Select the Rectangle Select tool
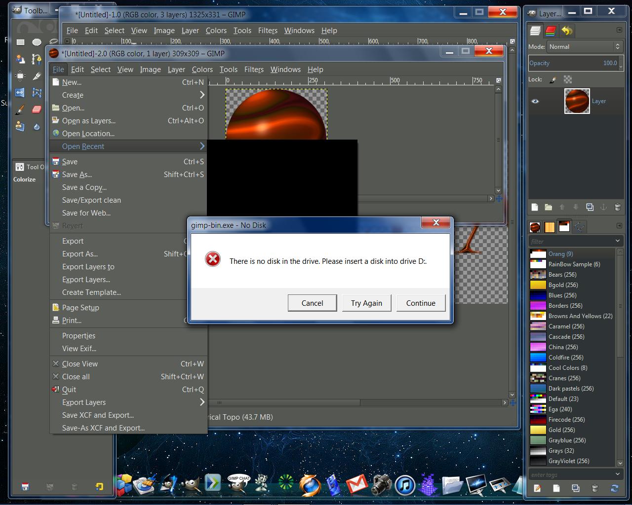The height and width of the screenshot is (505, 632). point(20,42)
